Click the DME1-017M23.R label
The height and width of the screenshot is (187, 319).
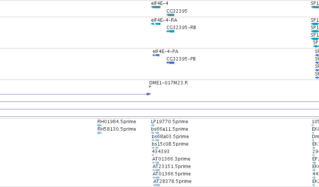coord(168,83)
